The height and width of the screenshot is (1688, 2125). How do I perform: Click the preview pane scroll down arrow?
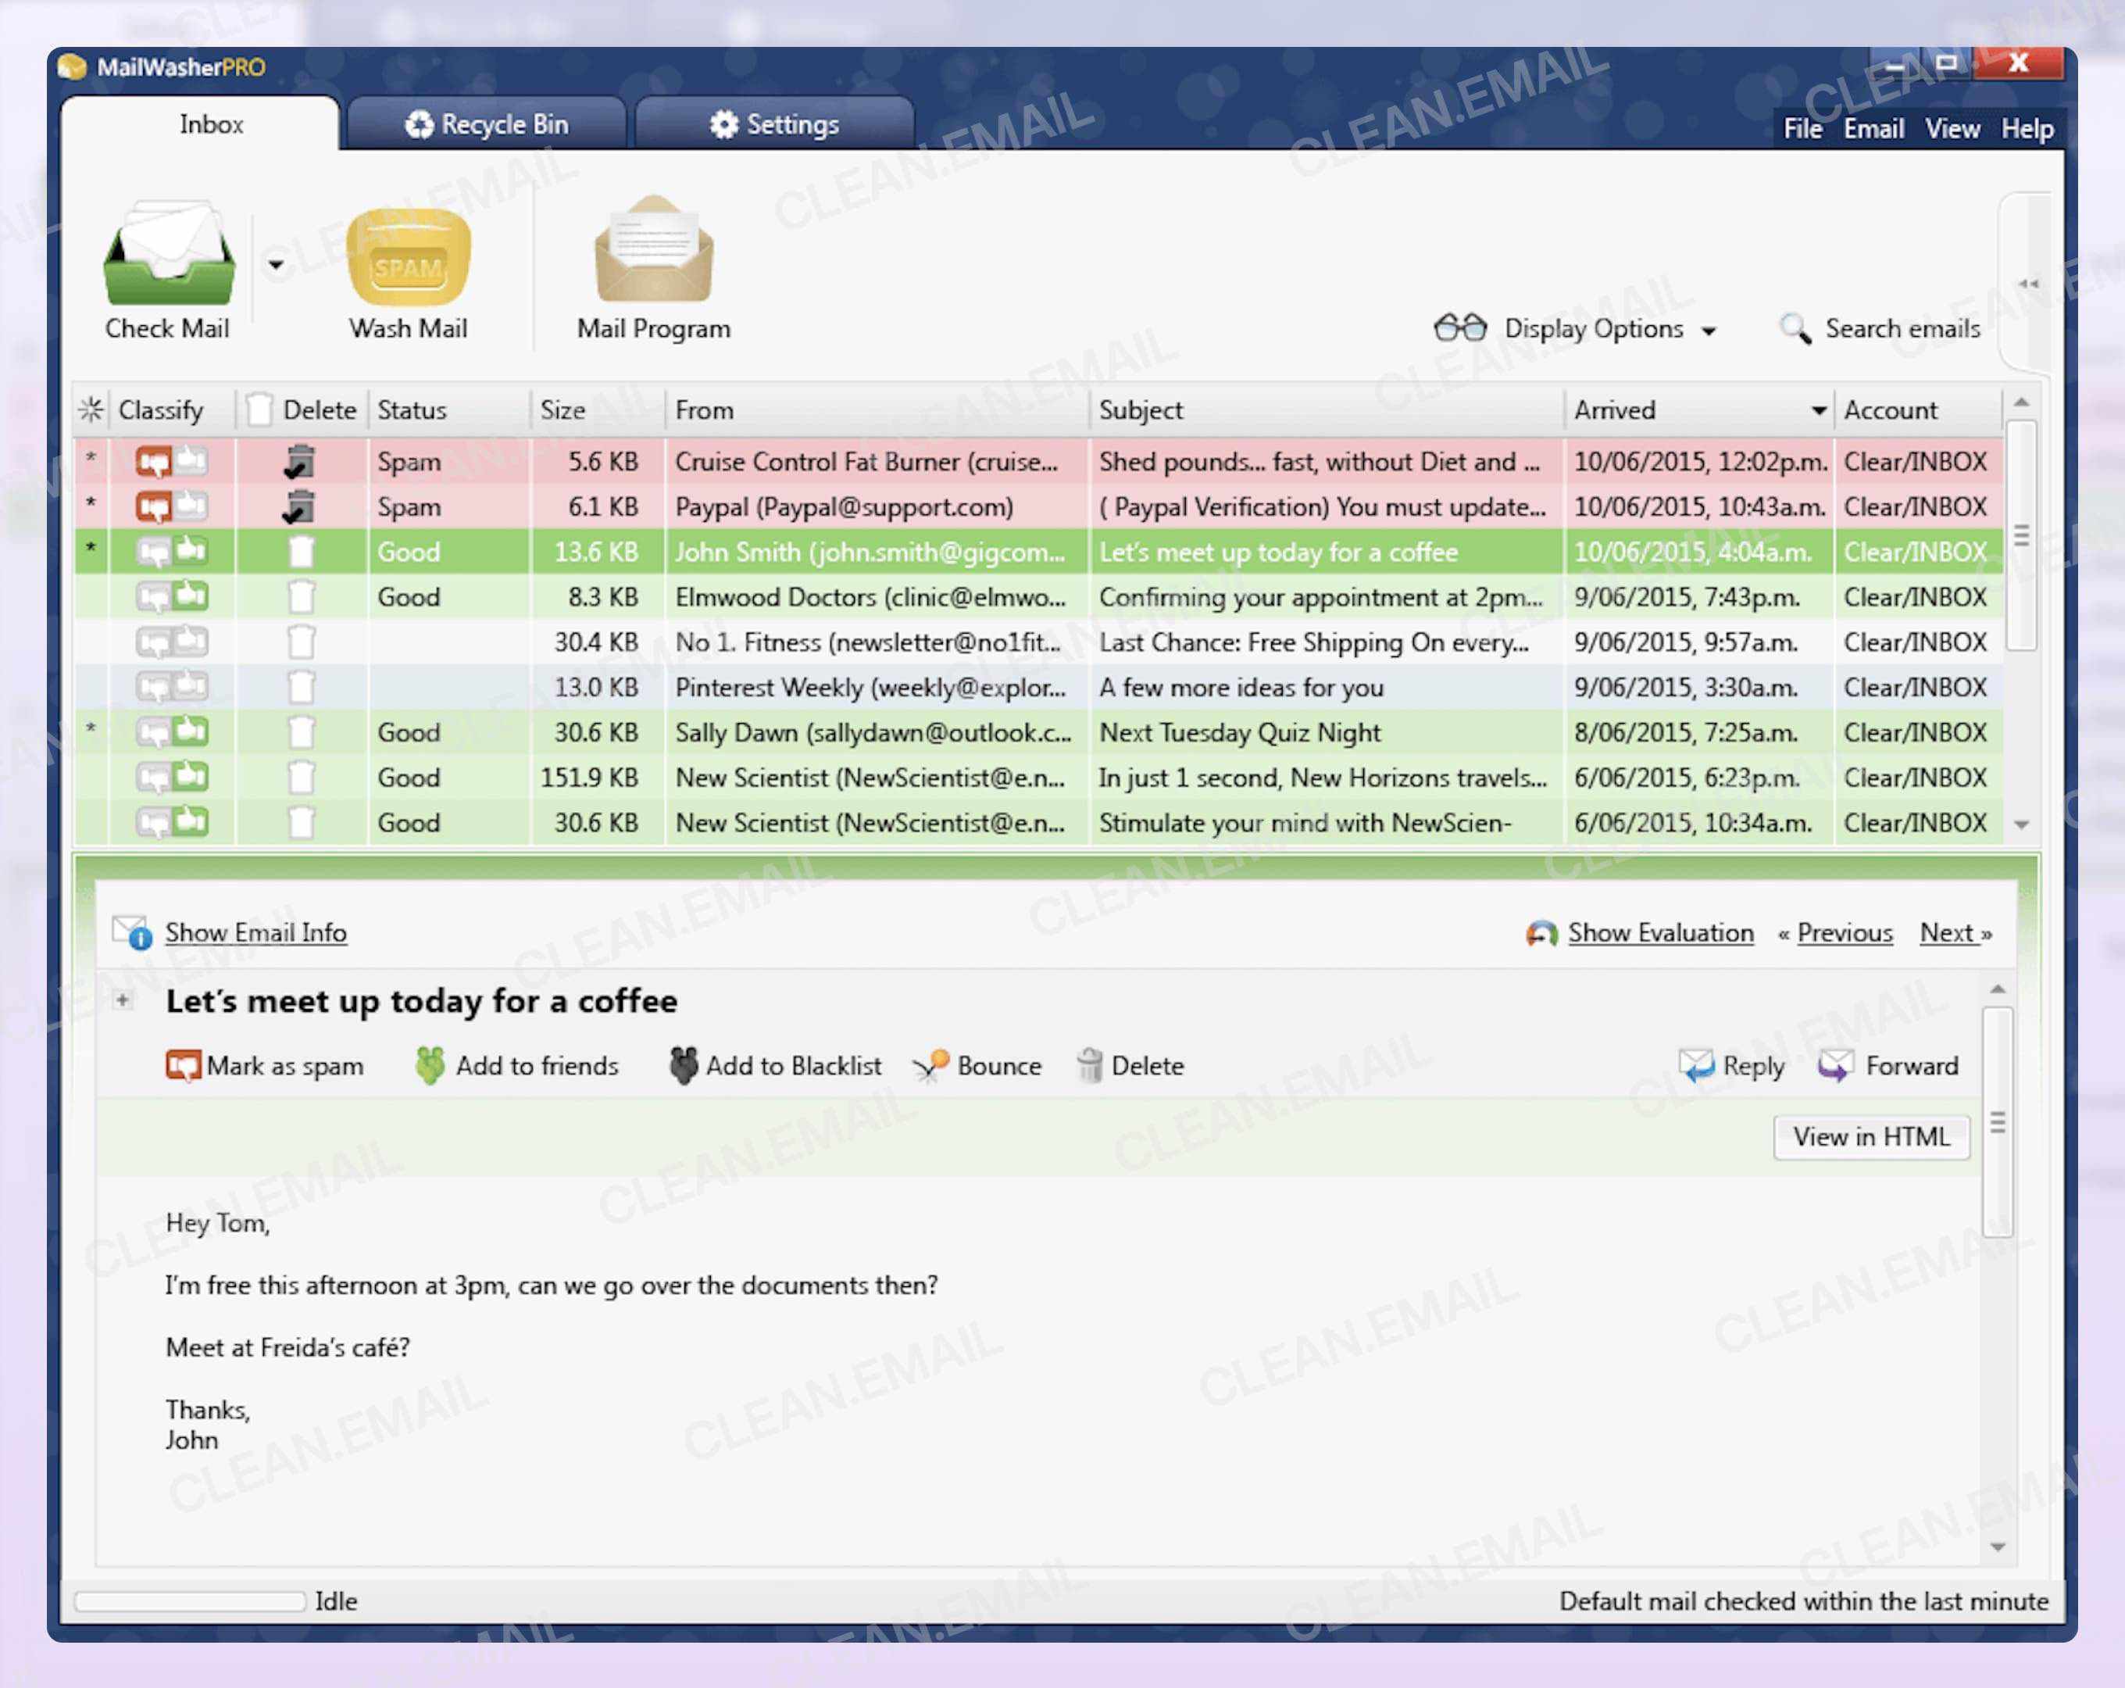(1997, 1547)
